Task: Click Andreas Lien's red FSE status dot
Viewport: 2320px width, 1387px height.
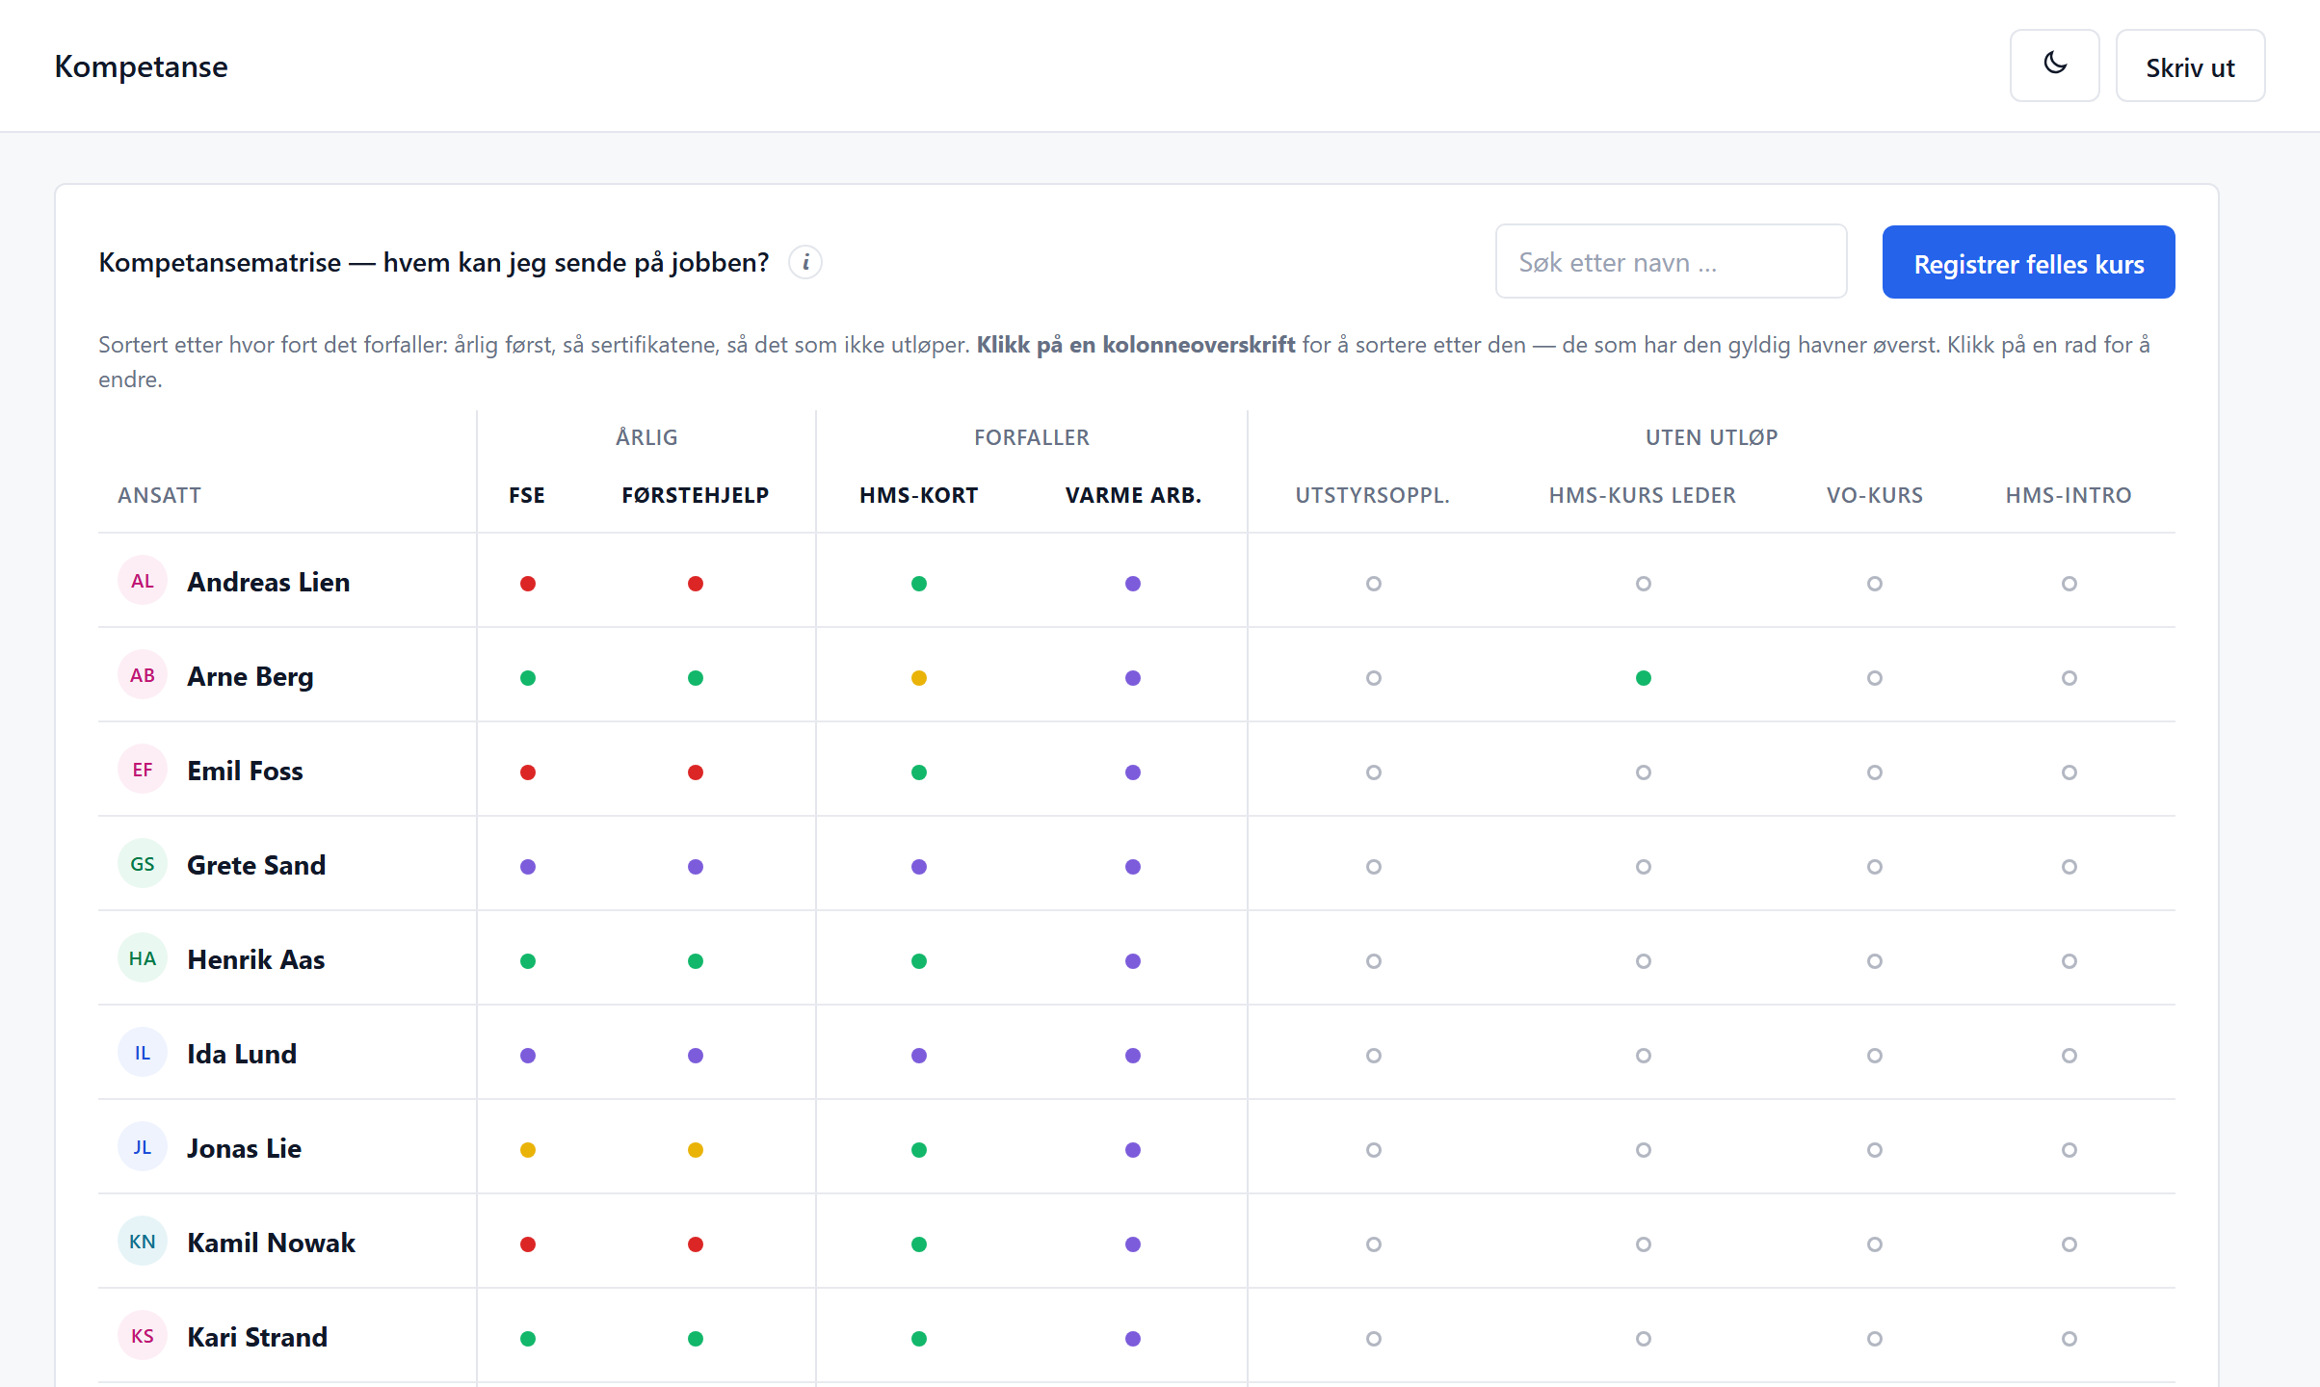Action: pos(528,584)
